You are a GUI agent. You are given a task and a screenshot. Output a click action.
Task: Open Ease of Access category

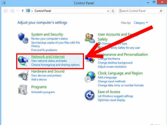click(109, 92)
